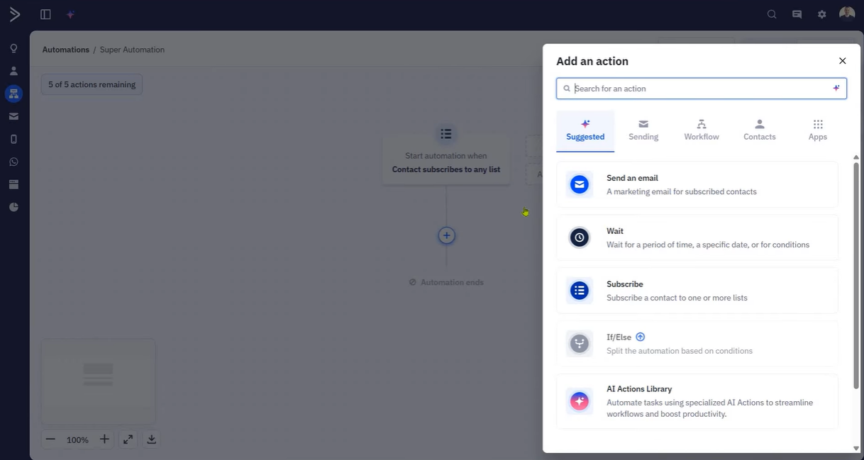Choose the Send an email action
864x460 pixels.
point(697,184)
